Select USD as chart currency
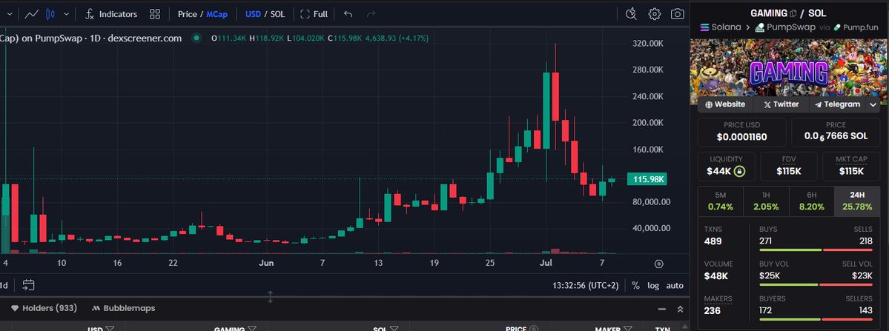 pos(253,14)
